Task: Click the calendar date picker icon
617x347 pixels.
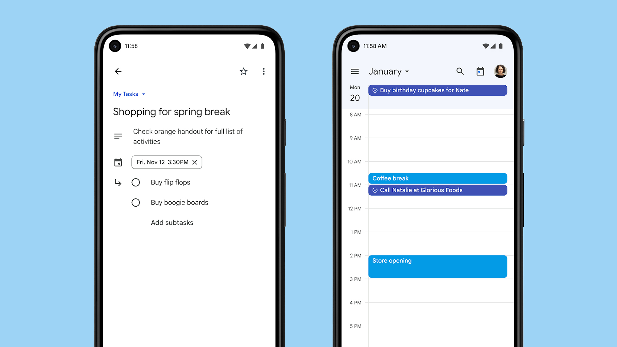Action: (x=480, y=71)
